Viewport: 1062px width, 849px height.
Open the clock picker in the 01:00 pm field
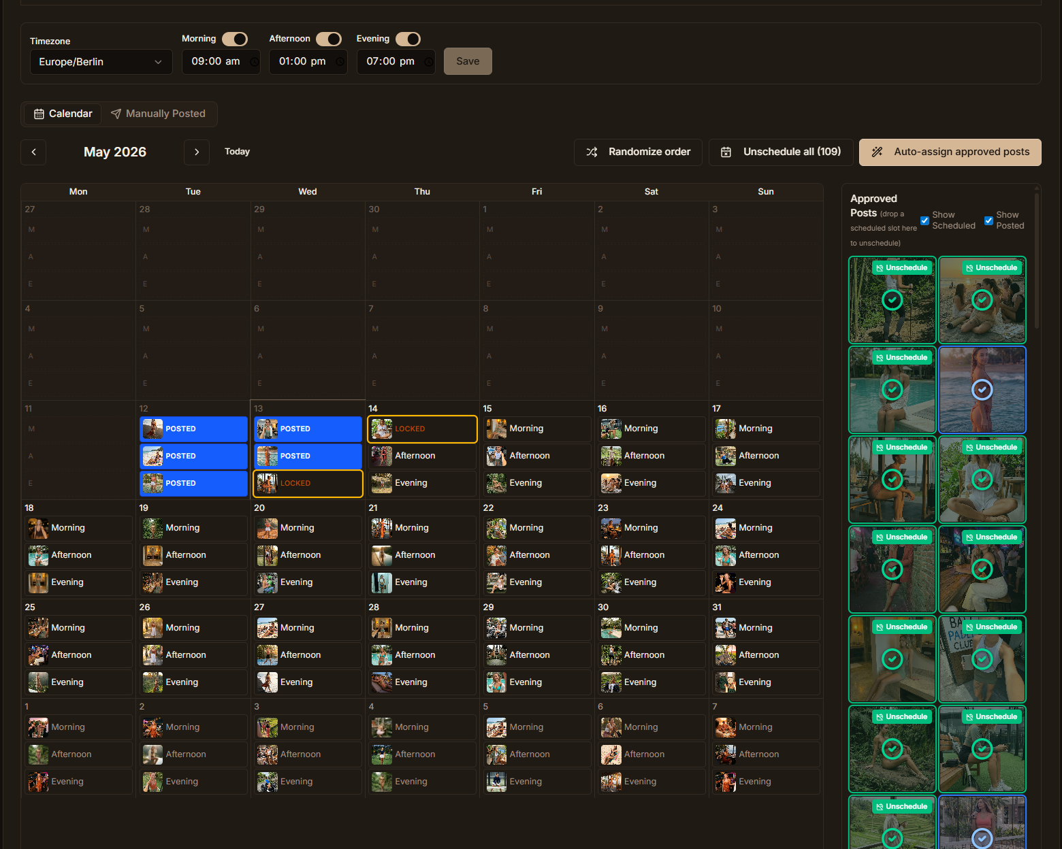point(340,62)
